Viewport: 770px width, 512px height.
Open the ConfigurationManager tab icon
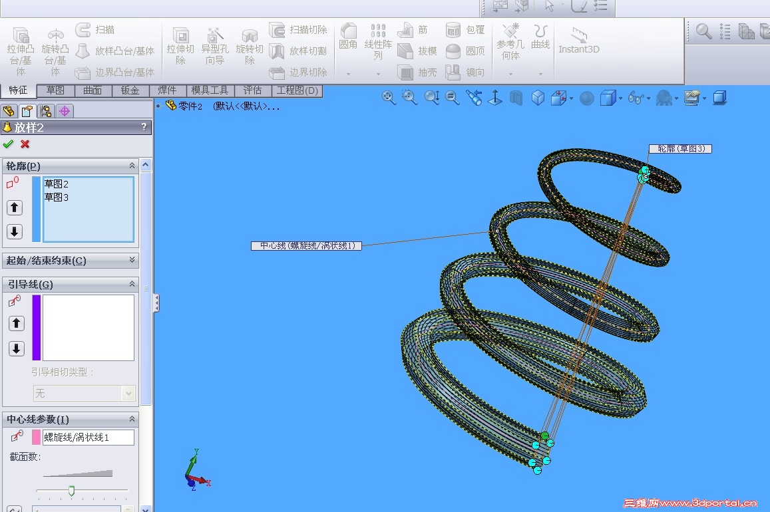click(46, 111)
